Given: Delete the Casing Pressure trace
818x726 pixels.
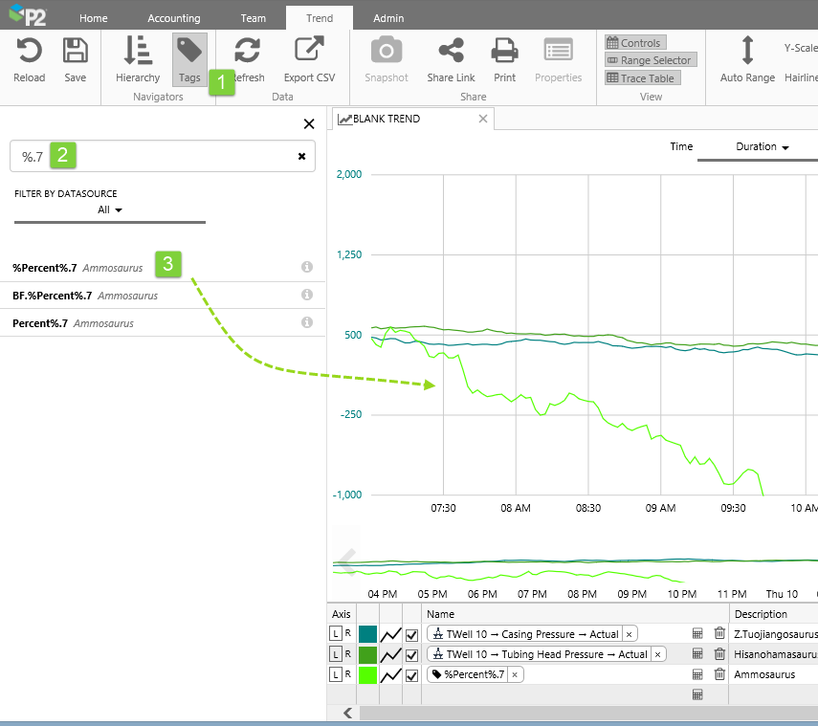Looking at the screenshot, I should coord(719,634).
